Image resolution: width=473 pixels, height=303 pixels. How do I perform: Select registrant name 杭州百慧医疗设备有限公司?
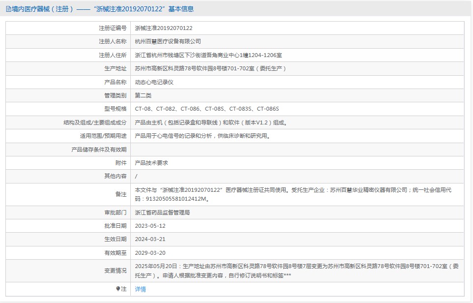point(168,42)
